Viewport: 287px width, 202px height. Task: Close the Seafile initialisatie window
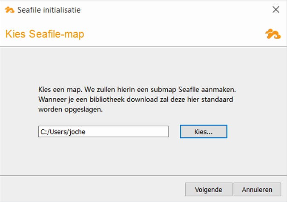coord(276,9)
